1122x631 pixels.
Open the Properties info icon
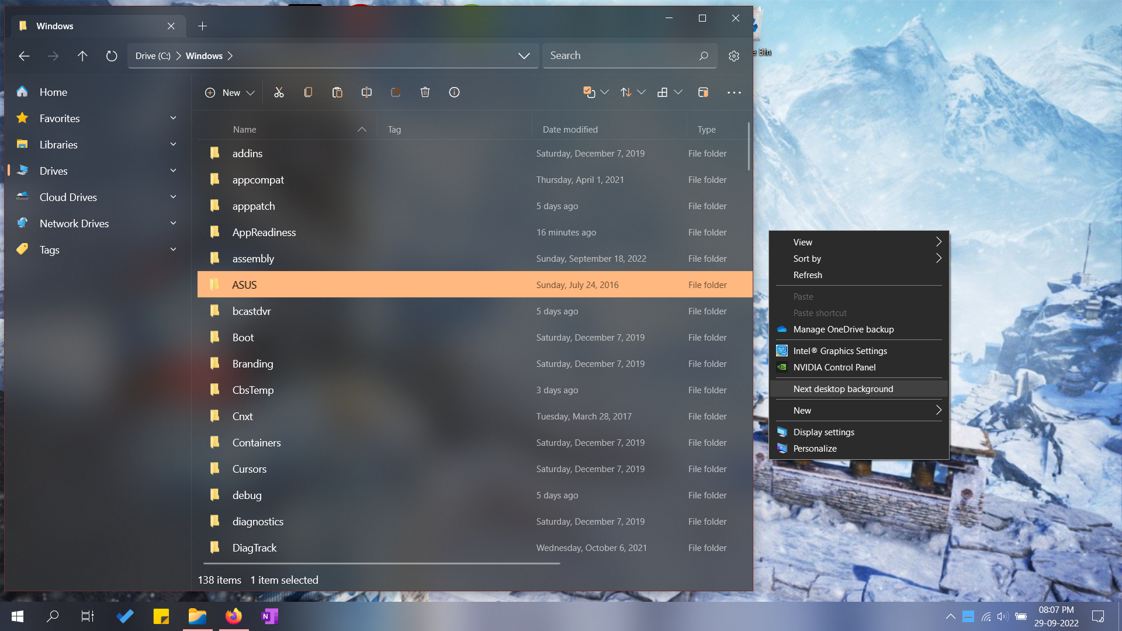(x=454, y=92)
